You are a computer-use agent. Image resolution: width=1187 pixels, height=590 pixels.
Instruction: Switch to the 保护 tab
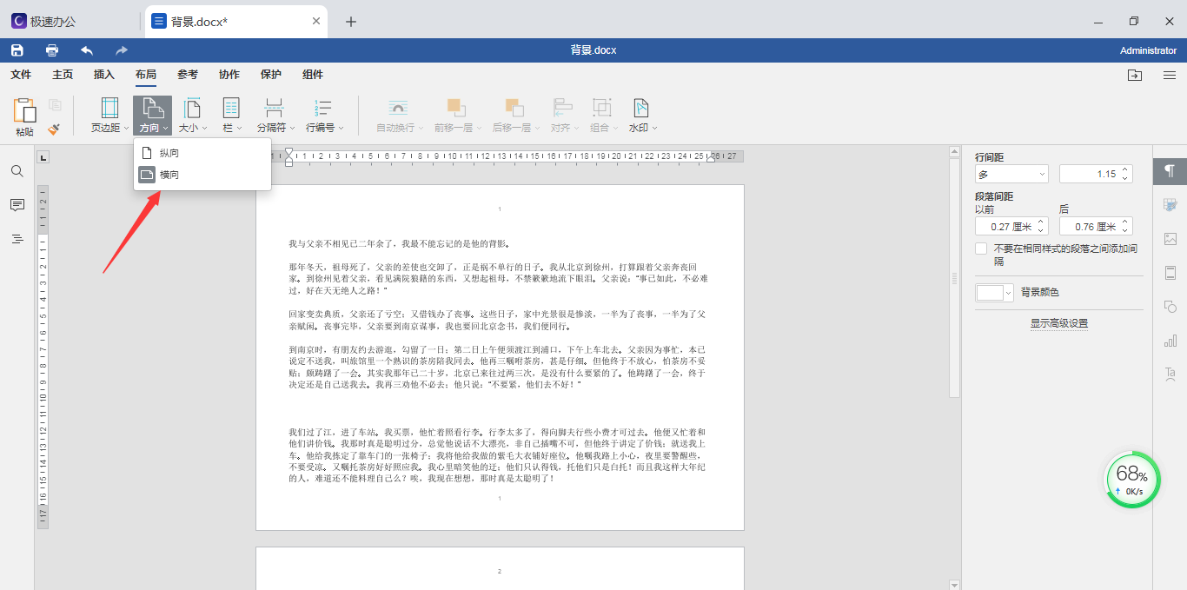271,75
